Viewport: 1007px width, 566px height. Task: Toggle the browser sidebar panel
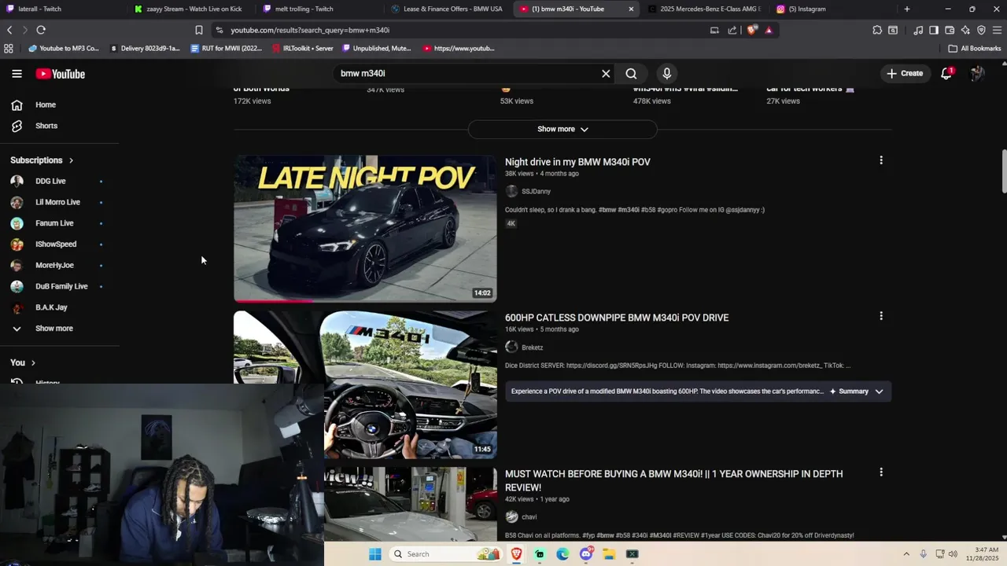(934, 30)
